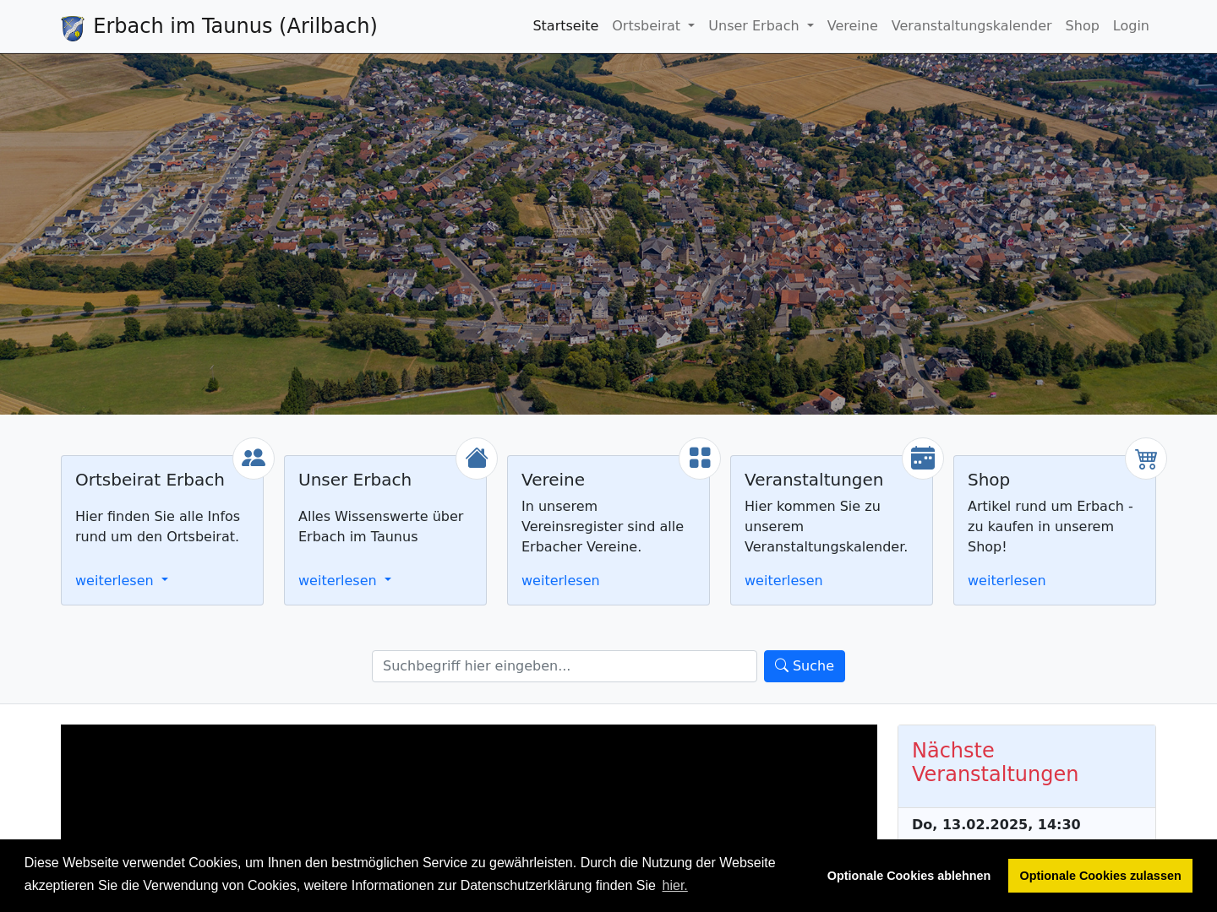
Task: Click the Vereine grid icon
Action: coord(700,458)
